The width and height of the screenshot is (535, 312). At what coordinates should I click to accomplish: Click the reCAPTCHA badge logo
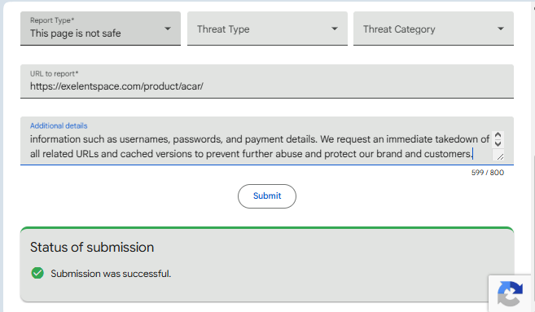(x=510, y=293)
